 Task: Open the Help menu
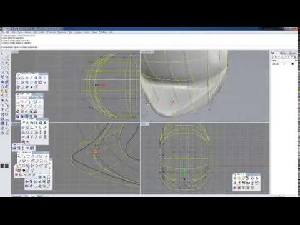click(111, 32)
